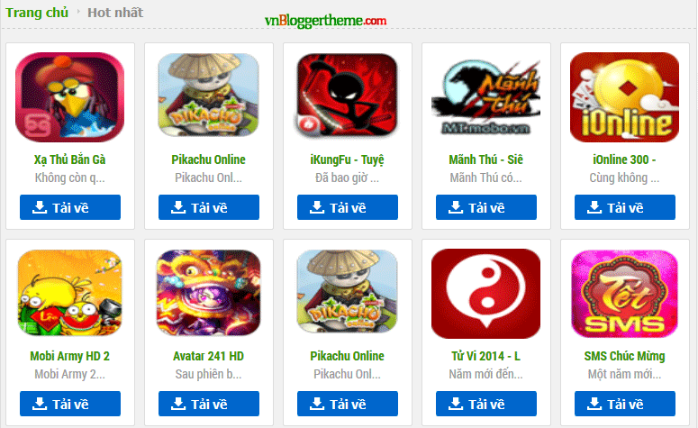
Task: Select the Tết SMS app icon
Action: [624, 293]
